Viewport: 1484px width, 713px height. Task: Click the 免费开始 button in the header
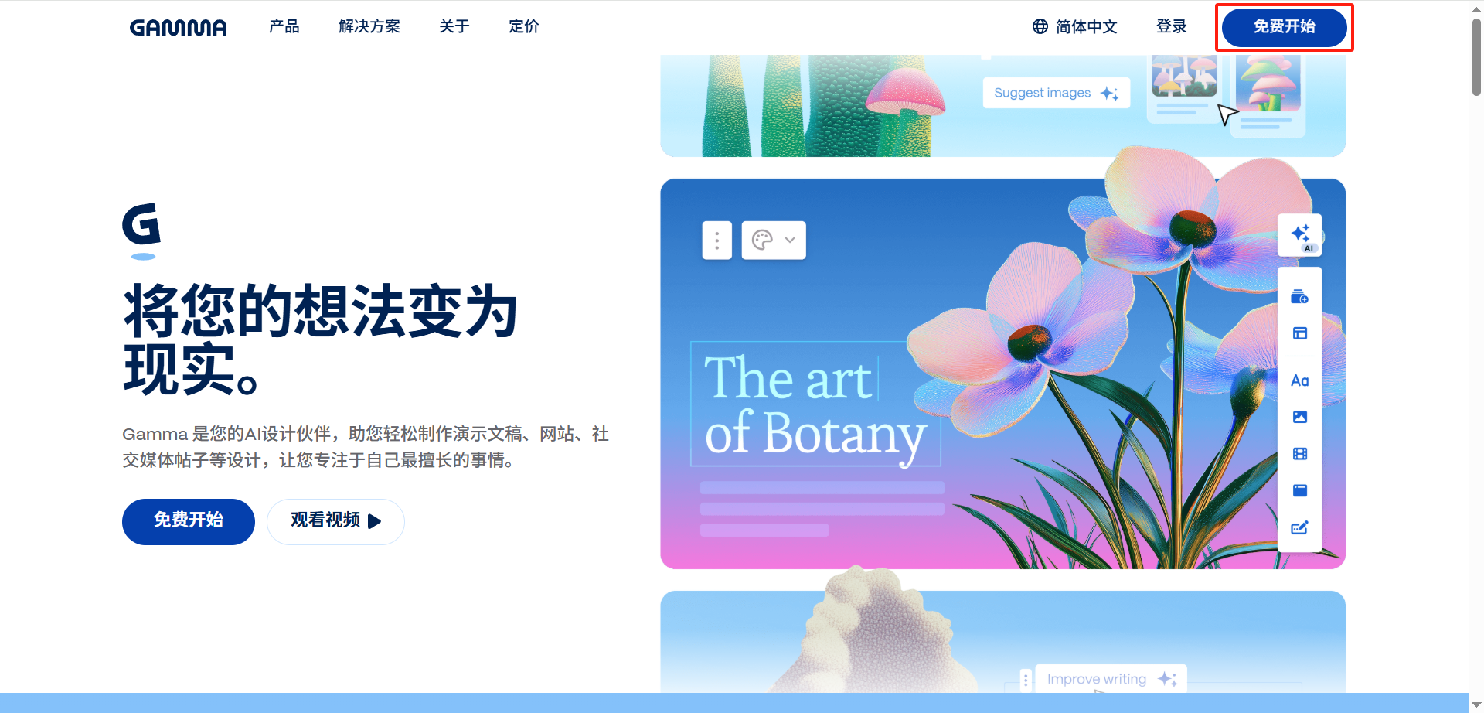pos(1284,27)
